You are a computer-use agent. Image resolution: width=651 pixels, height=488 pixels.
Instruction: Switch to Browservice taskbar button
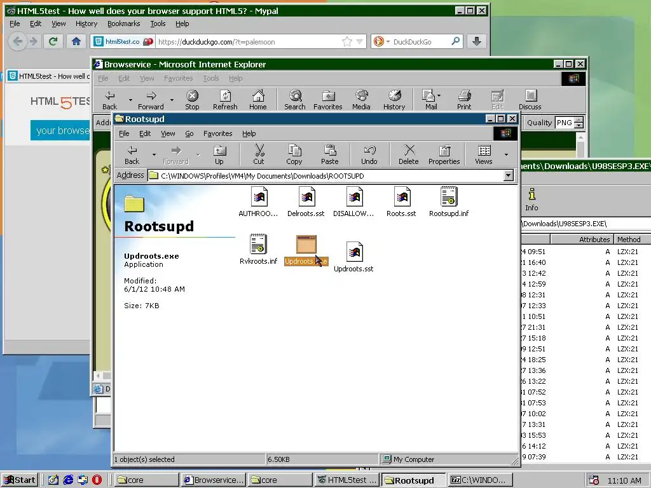(x=214, y=480)
